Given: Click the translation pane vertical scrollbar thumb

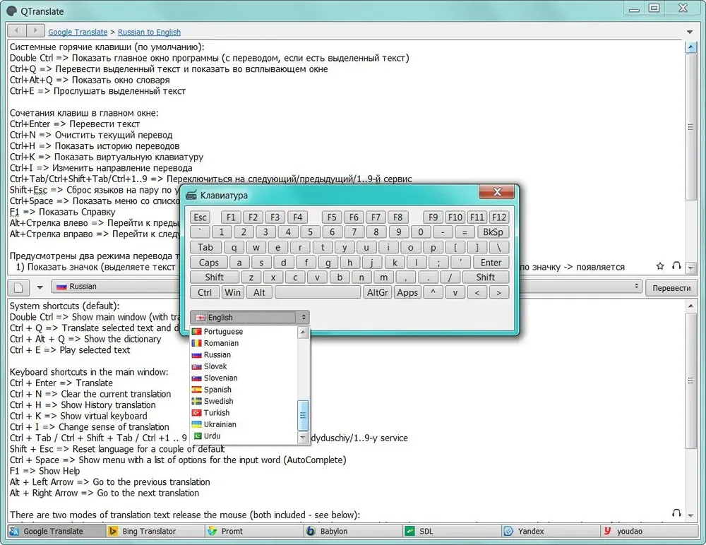Looking at the screenshot, I should pyautogui.click(x=690, y=381).
